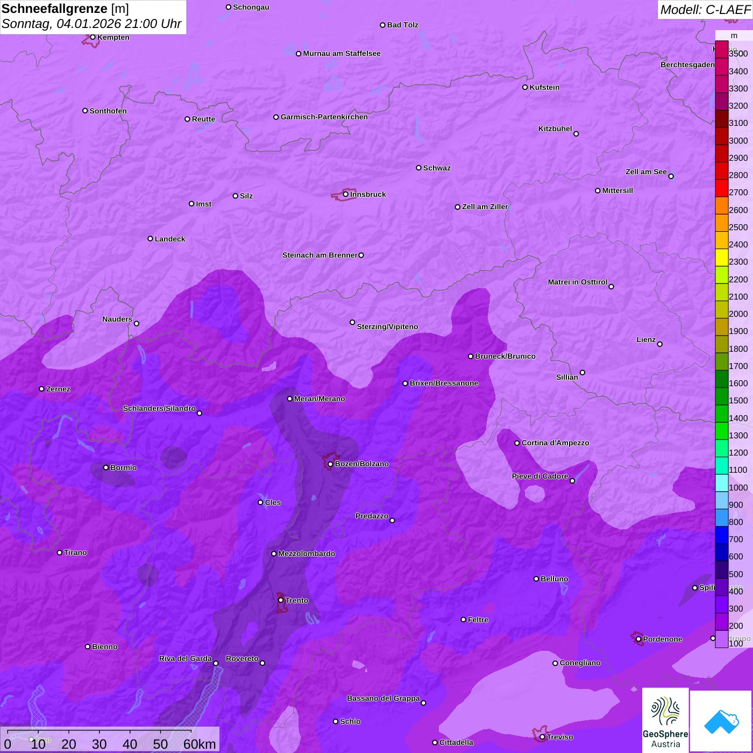Select the "Garmisch-Partenkirchen" label
Image resolution: width=753 pixels, height=753 pixels.
point(324,117)
